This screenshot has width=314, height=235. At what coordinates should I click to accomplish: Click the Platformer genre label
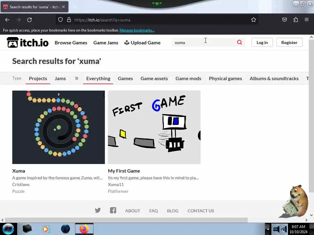click(x=118, y=191)
